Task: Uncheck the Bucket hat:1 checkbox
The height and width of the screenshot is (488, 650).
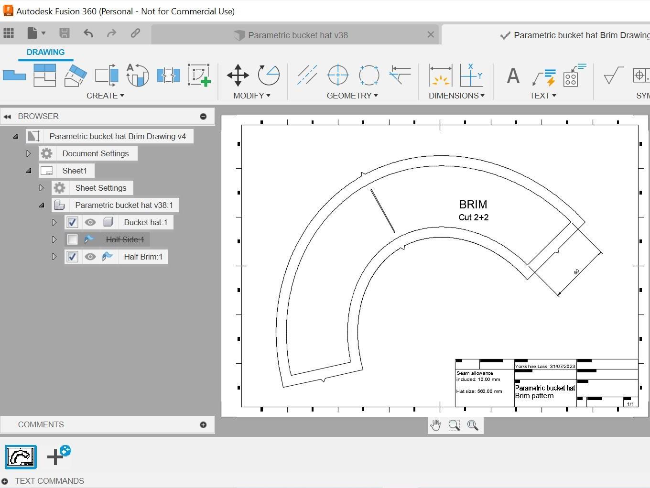Action: pos(72,222)
